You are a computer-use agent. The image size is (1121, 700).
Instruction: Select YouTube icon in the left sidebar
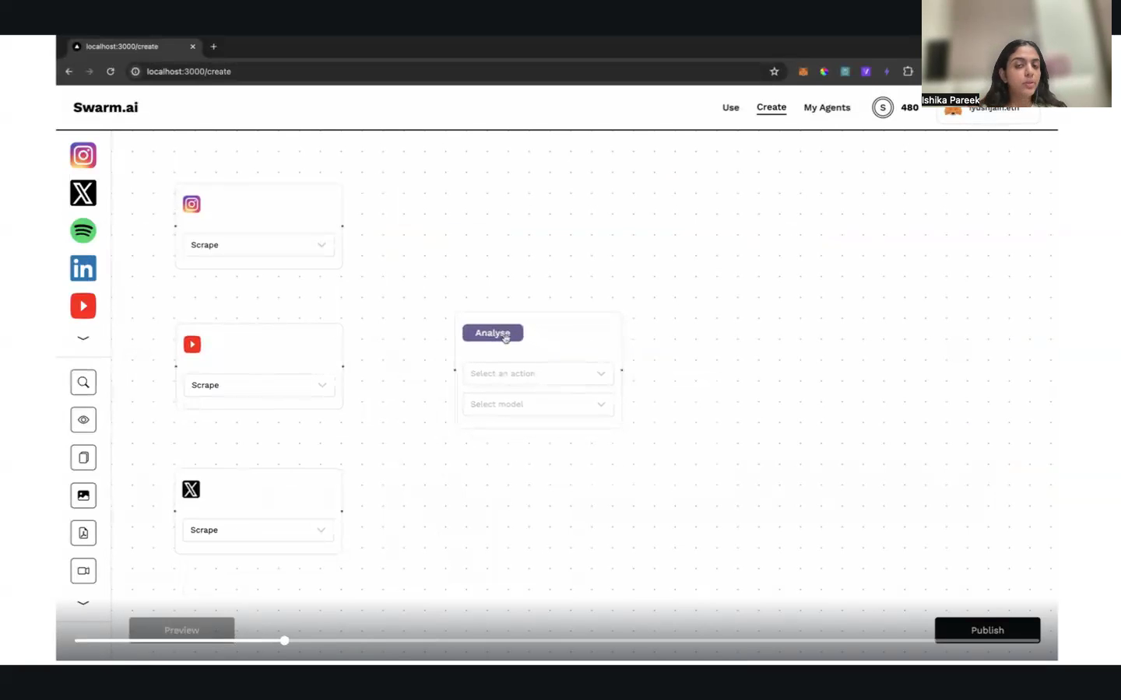tap(83, 306)
